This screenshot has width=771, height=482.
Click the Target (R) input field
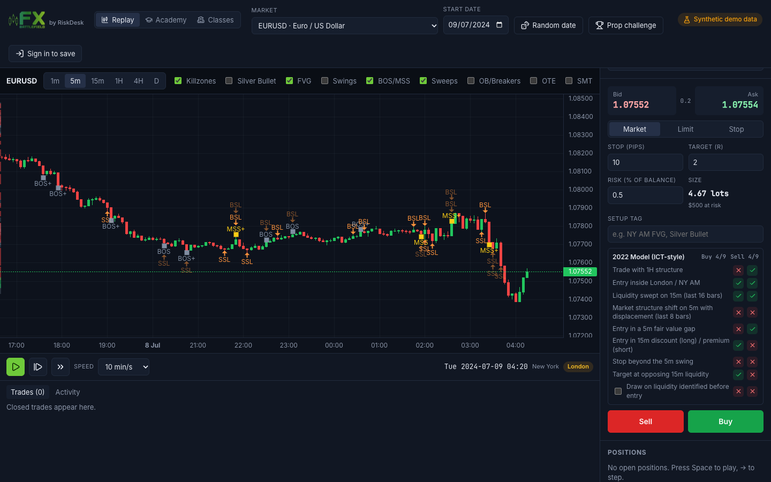pos(726,162)
